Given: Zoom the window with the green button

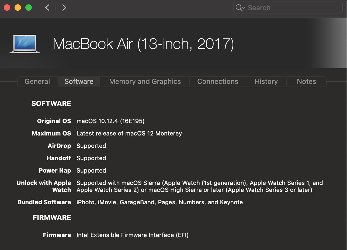Looking at the screenshot, I should point(29,8).
